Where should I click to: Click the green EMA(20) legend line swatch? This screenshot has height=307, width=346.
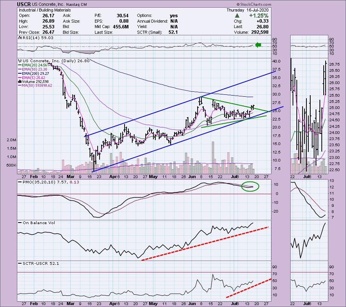pyautogui.click(x=20, y=65)
